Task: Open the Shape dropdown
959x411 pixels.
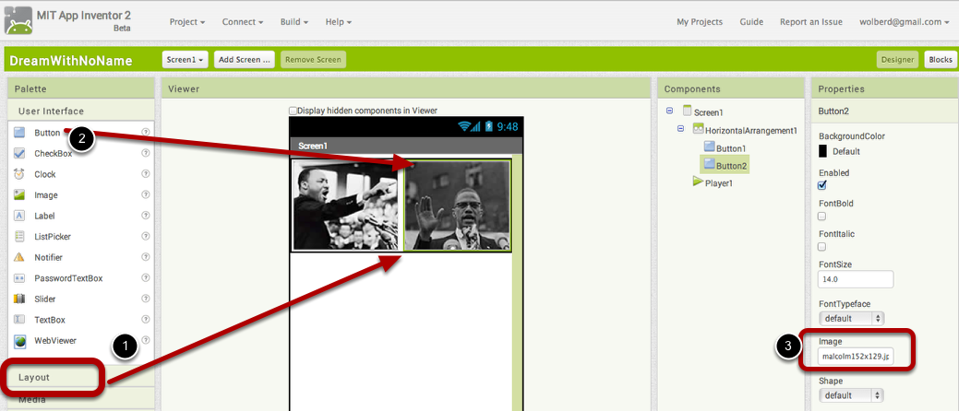Action: (851, 395)
